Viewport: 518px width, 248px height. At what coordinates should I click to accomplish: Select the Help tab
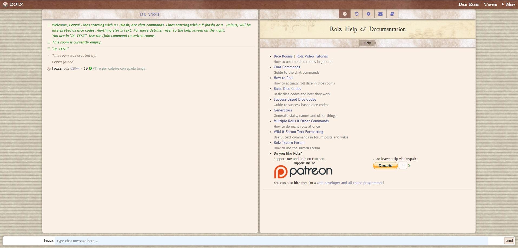[367, 43]
